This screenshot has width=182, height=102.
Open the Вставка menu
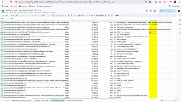coord(20,12)
